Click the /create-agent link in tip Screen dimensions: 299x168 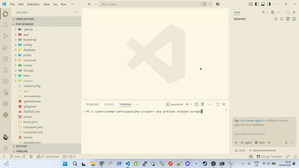click(x=253, y=120)
